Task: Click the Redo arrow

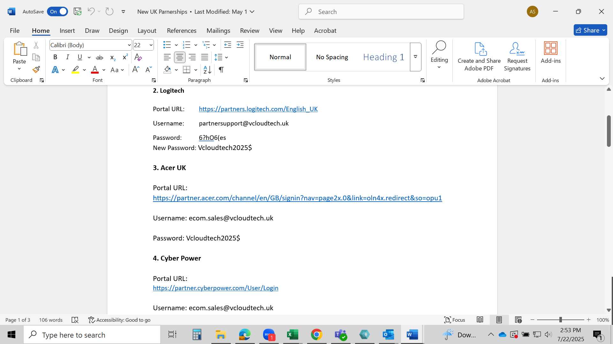Action: [110, 11]
